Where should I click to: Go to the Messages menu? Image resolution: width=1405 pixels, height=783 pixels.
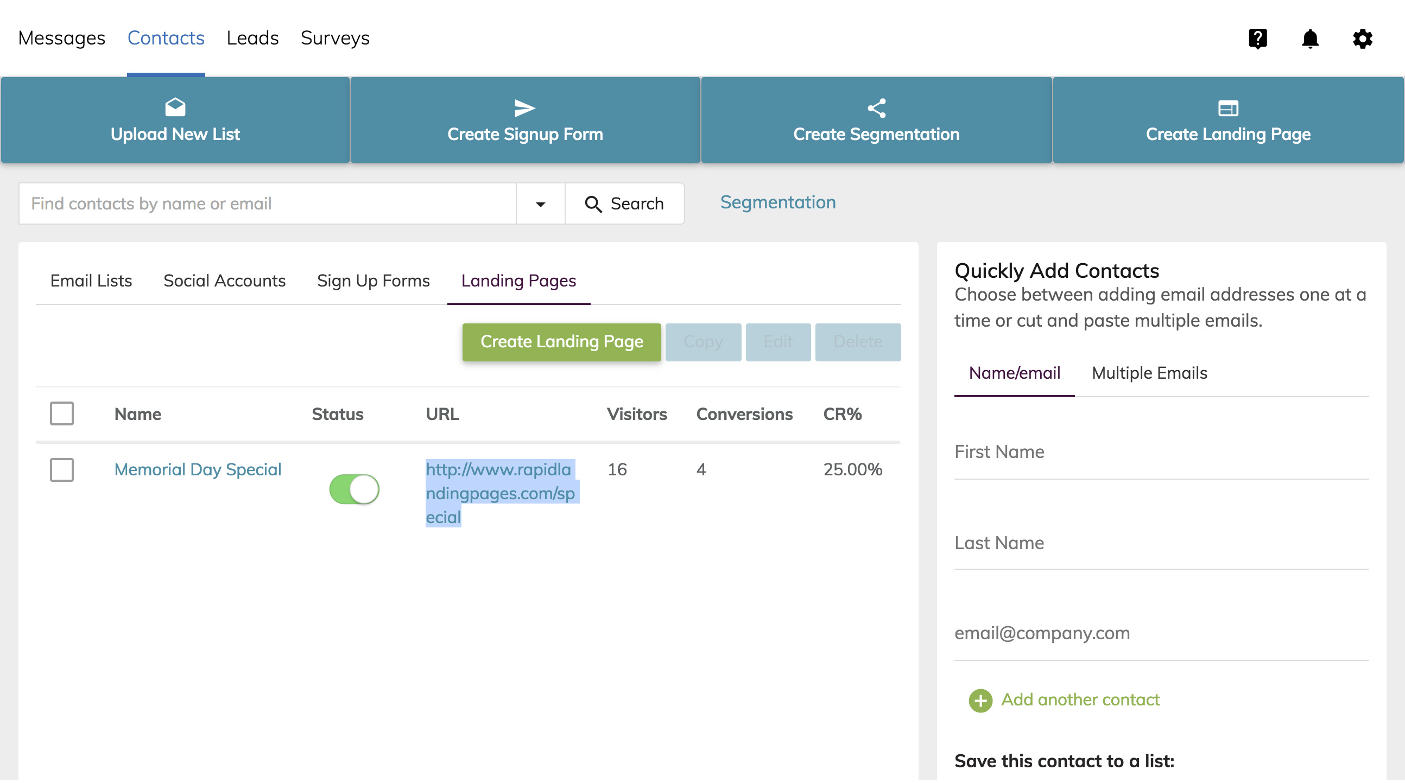point(62,38)
